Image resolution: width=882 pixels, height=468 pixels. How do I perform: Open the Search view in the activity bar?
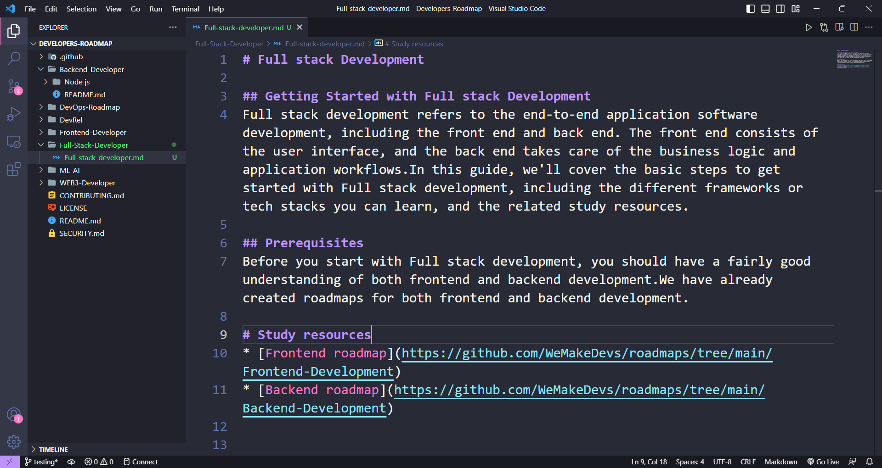14,59
